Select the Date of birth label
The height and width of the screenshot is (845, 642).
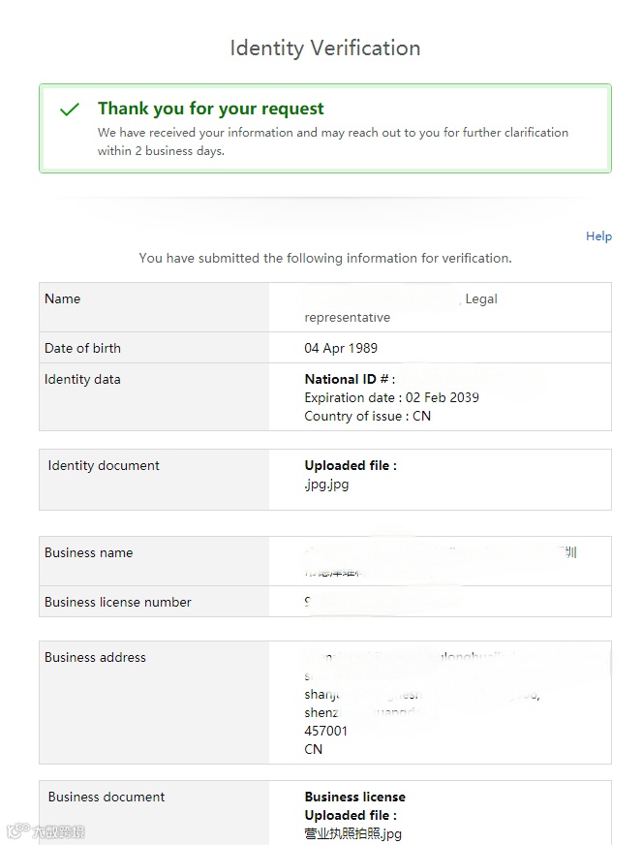(x=82, y=348)
